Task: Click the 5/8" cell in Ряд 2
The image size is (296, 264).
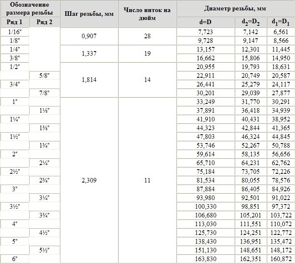Action: [x=45, y=76]
